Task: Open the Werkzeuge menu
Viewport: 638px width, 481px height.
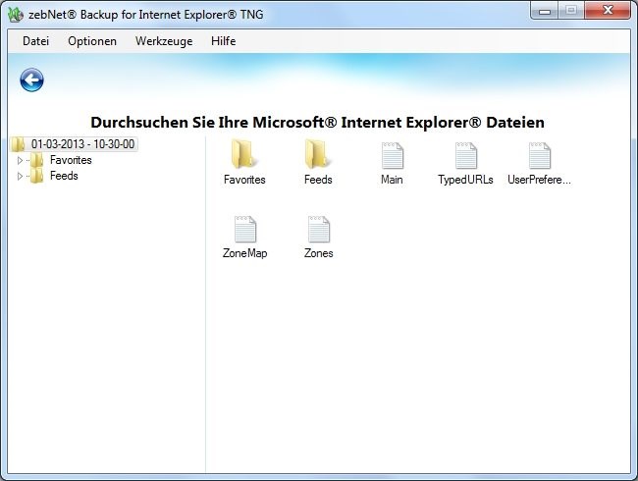Action: pos(164,41)
